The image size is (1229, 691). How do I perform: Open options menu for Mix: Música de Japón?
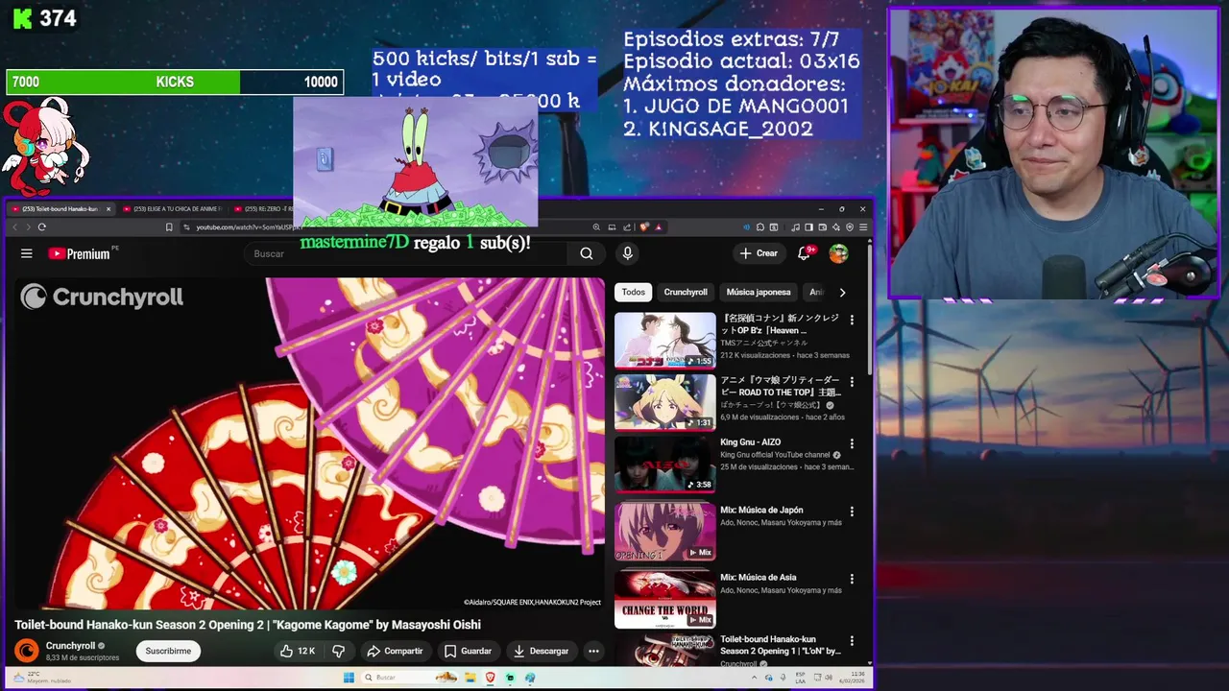(x=852, y=512)
